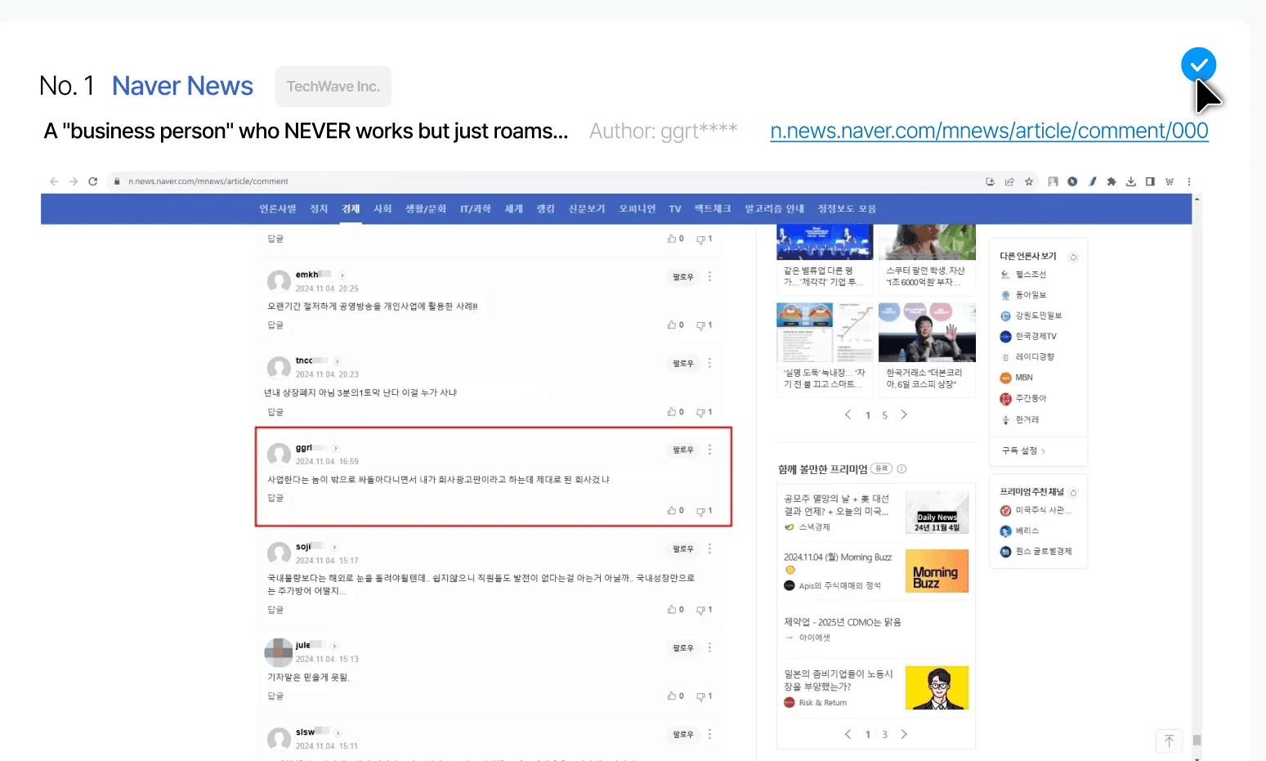This screenshot has width=1266, height=761.
Task: Bookmark page with the star icon
Action: point(1029,181)
